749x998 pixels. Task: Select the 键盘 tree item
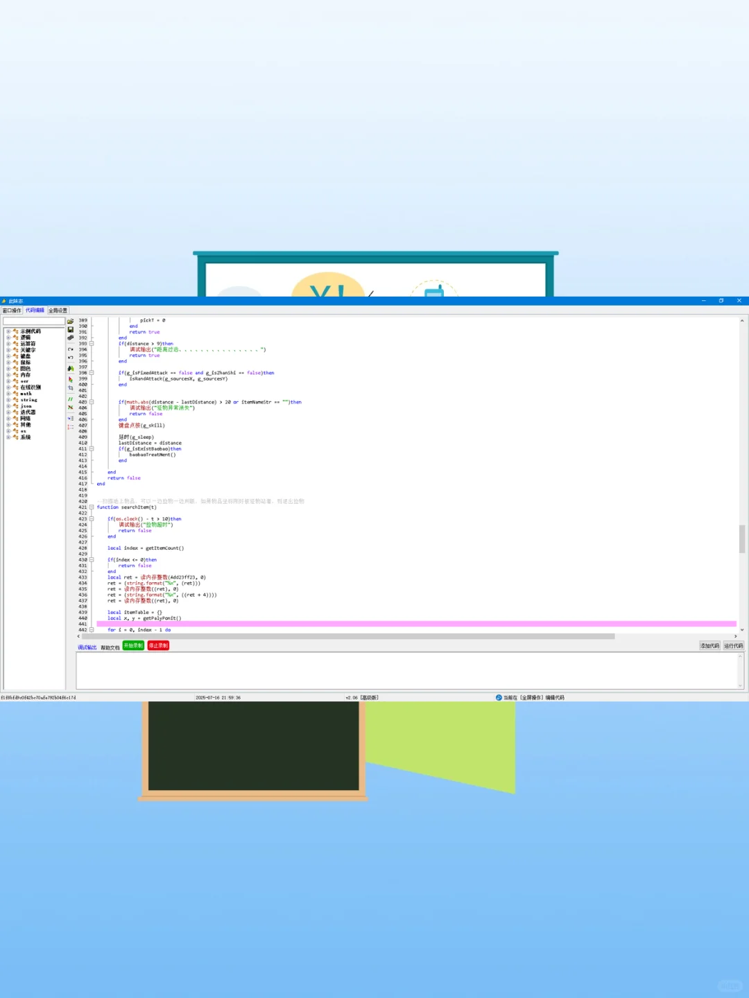25,356
